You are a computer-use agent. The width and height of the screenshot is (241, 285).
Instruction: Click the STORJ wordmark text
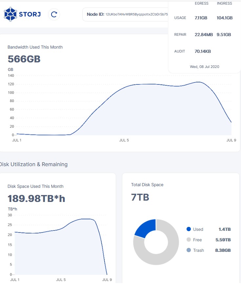coord(30,14)
